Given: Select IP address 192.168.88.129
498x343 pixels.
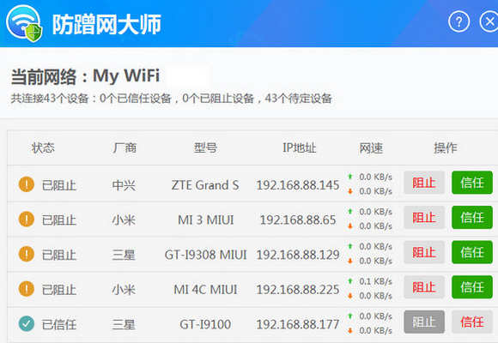Looking at the screenshot, I should coord(298,255).
